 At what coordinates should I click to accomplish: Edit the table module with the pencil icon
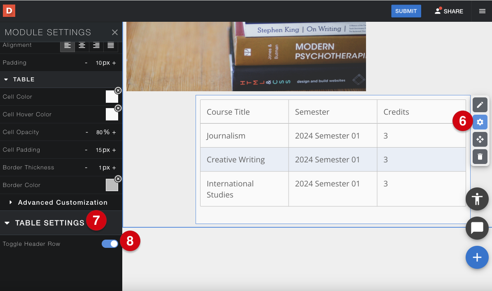[480, 105]
